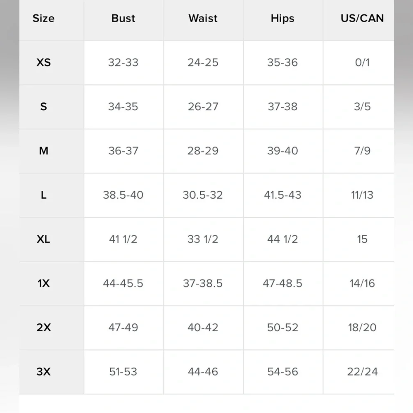Select bust measurement 34-35 cell

click(x=123, y=107)
